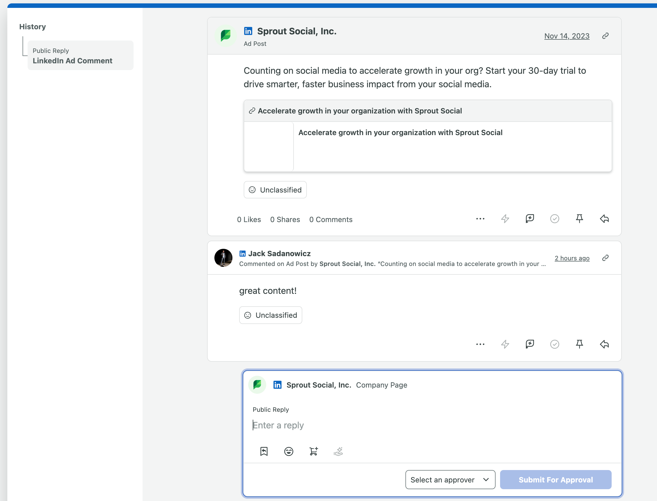Pin Jack Sadanowicz's comment
Image resolution: width=657 pixels, height=501 pixels.
[580, 344]
